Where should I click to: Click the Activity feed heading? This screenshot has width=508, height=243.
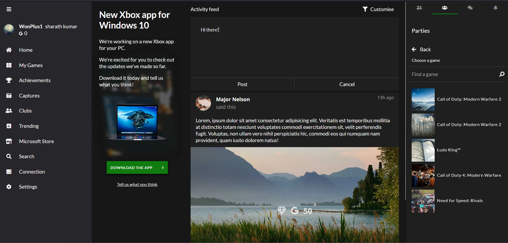point(205,9)
